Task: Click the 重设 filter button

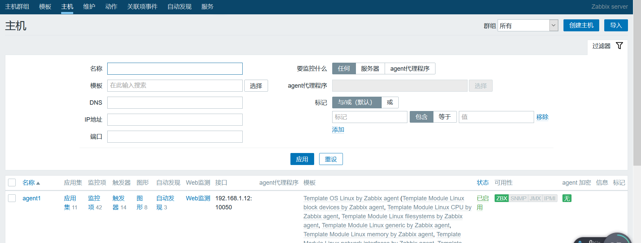Action: (331, 159)
